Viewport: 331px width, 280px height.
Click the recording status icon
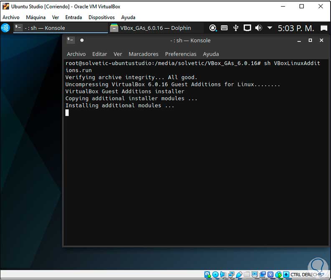(263, 274)
